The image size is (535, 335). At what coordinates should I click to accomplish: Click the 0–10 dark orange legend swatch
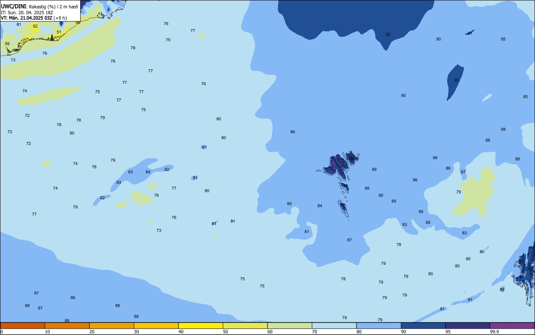pyautogui.click(x=23, y=325)
